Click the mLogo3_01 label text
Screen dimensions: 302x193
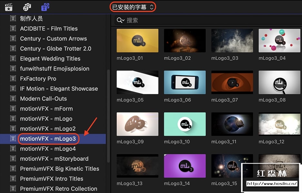tap(130, 58)
